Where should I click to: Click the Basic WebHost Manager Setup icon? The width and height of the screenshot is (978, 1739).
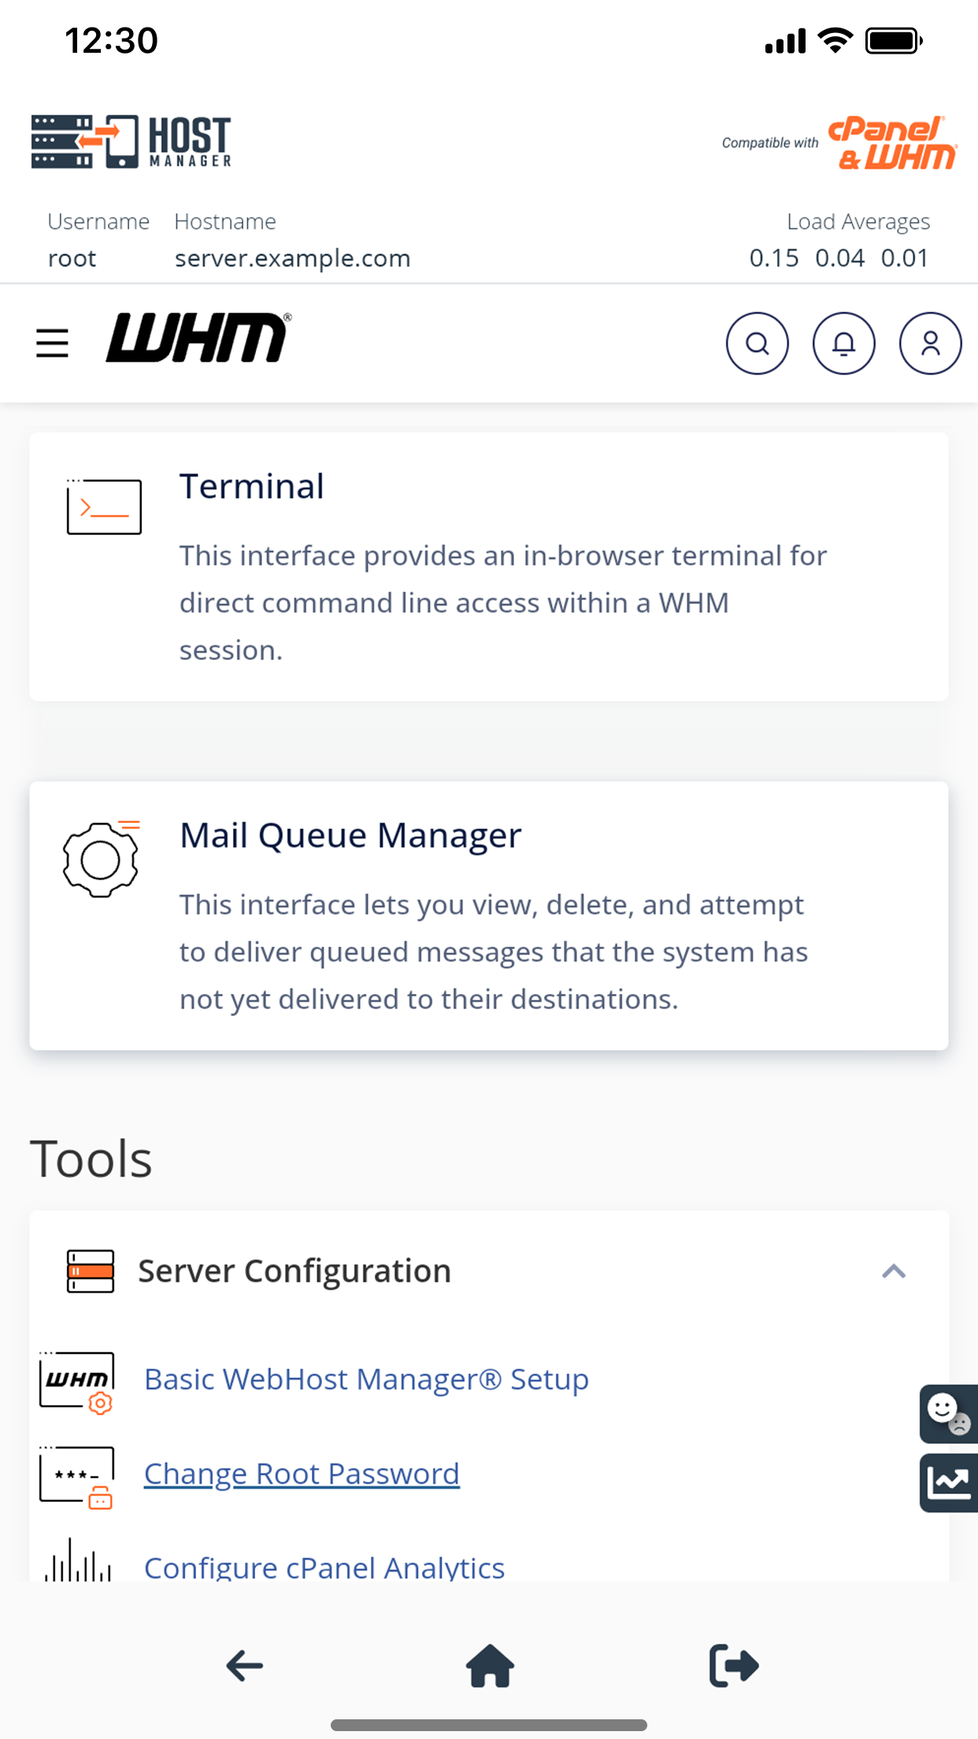click(76, 1383)
